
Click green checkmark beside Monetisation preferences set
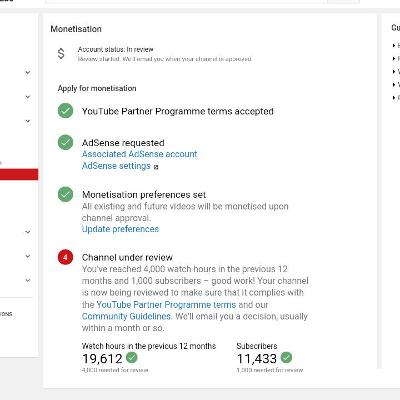(66, 194)
